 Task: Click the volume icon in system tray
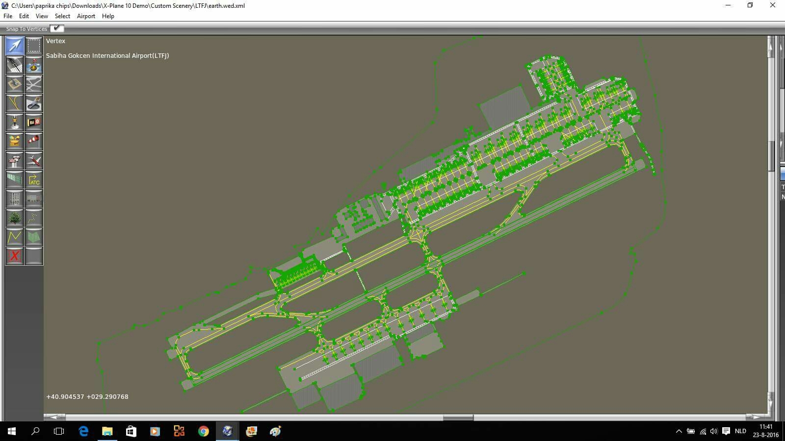pyautogui.click(x=714, y=431)
